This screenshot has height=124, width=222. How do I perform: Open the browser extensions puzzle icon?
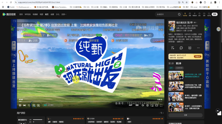(x=205, y=2)
